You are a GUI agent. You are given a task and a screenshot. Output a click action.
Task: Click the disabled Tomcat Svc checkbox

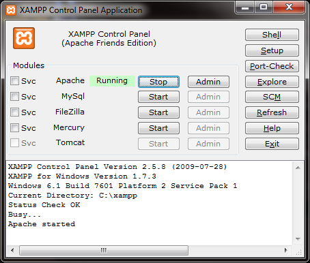[14, 143]
